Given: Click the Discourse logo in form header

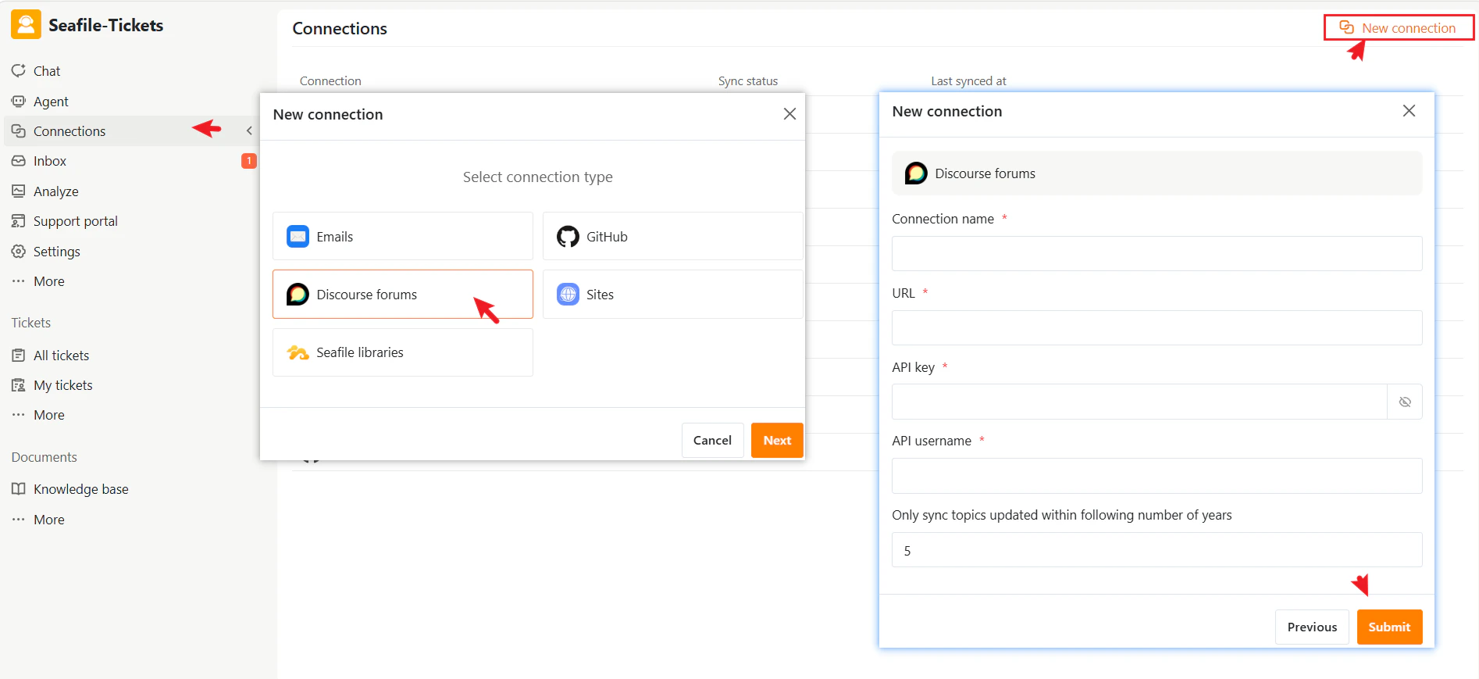Looking at the screenshot, I should (x=916, y=173).
